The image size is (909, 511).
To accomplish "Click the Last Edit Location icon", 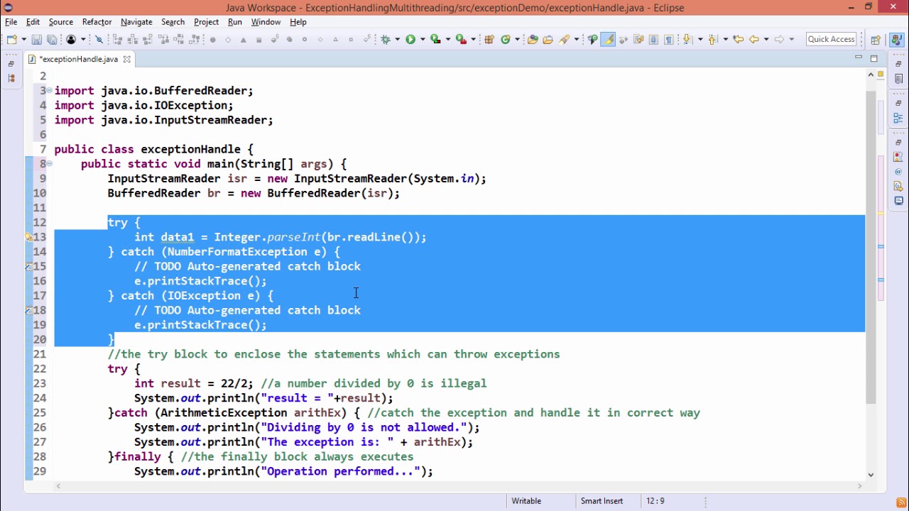I will (x=738, y=40).
